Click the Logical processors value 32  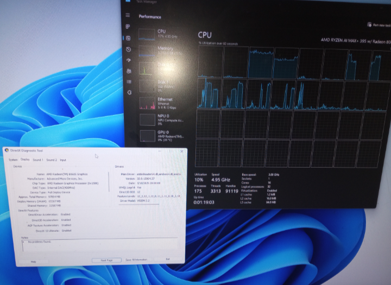pyautogui.click(x=269, y=187)
